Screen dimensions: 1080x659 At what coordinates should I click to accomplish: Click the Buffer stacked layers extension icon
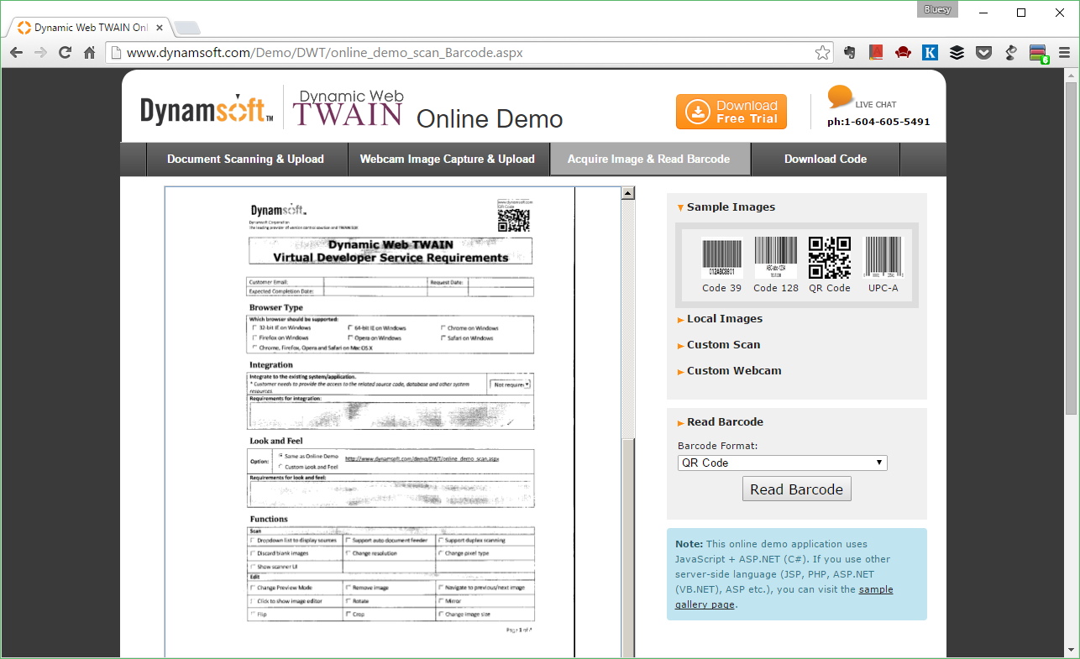click(957, 52)
